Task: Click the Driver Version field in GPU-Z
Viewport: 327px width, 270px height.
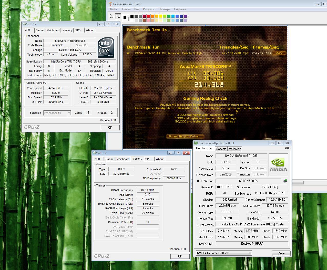Action: tap(252, 224)
